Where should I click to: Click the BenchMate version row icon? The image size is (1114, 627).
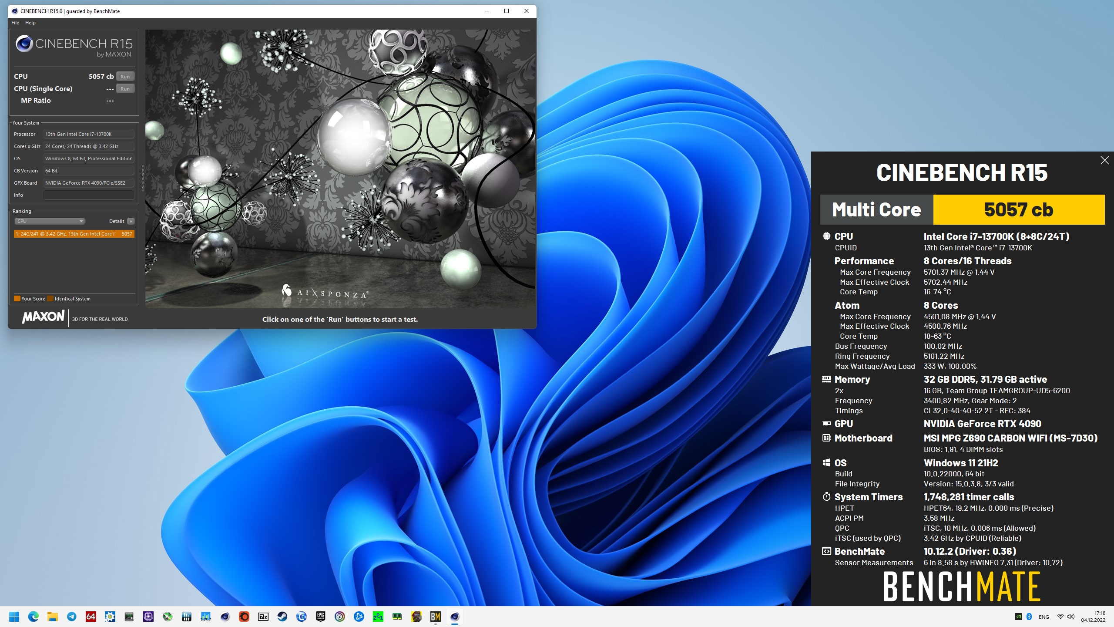(826, 551)
